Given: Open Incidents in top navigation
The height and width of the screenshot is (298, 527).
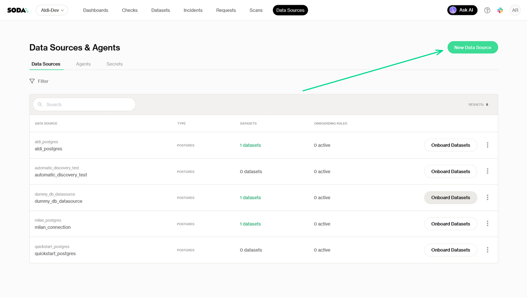Looking at the screenshot, I should 193,10.
